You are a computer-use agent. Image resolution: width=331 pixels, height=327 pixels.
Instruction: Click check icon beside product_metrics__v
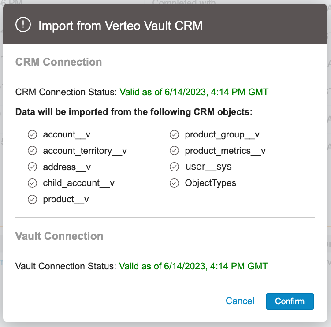174,151
